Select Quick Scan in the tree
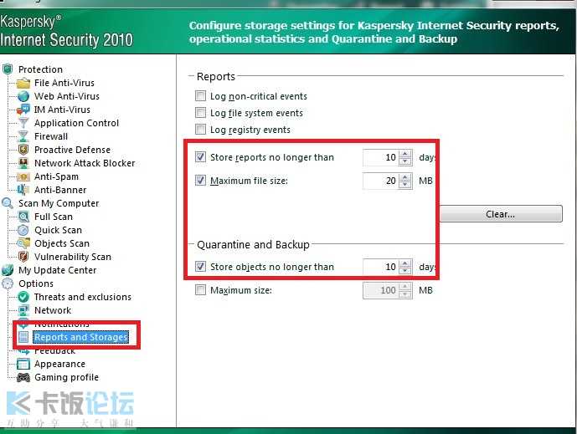577x434 pixels. click(x=58, y=230)
